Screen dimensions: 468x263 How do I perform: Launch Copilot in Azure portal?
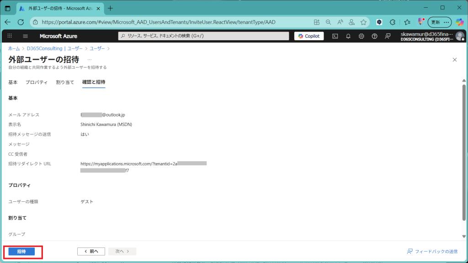click(309, 36)
